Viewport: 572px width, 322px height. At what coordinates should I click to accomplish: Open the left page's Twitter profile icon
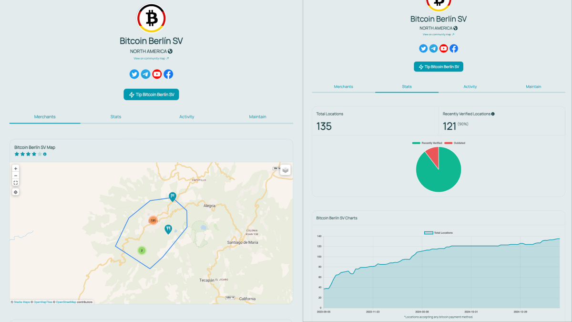coord(134,74)
